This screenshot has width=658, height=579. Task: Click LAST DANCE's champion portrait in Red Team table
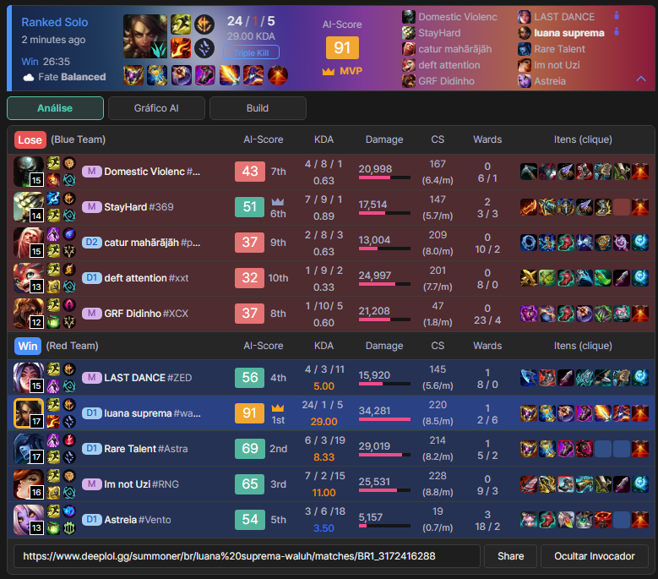pos(29,378)
